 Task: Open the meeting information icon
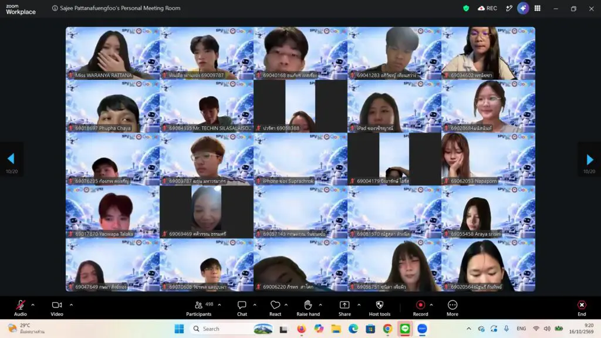(x=55, y=8)
